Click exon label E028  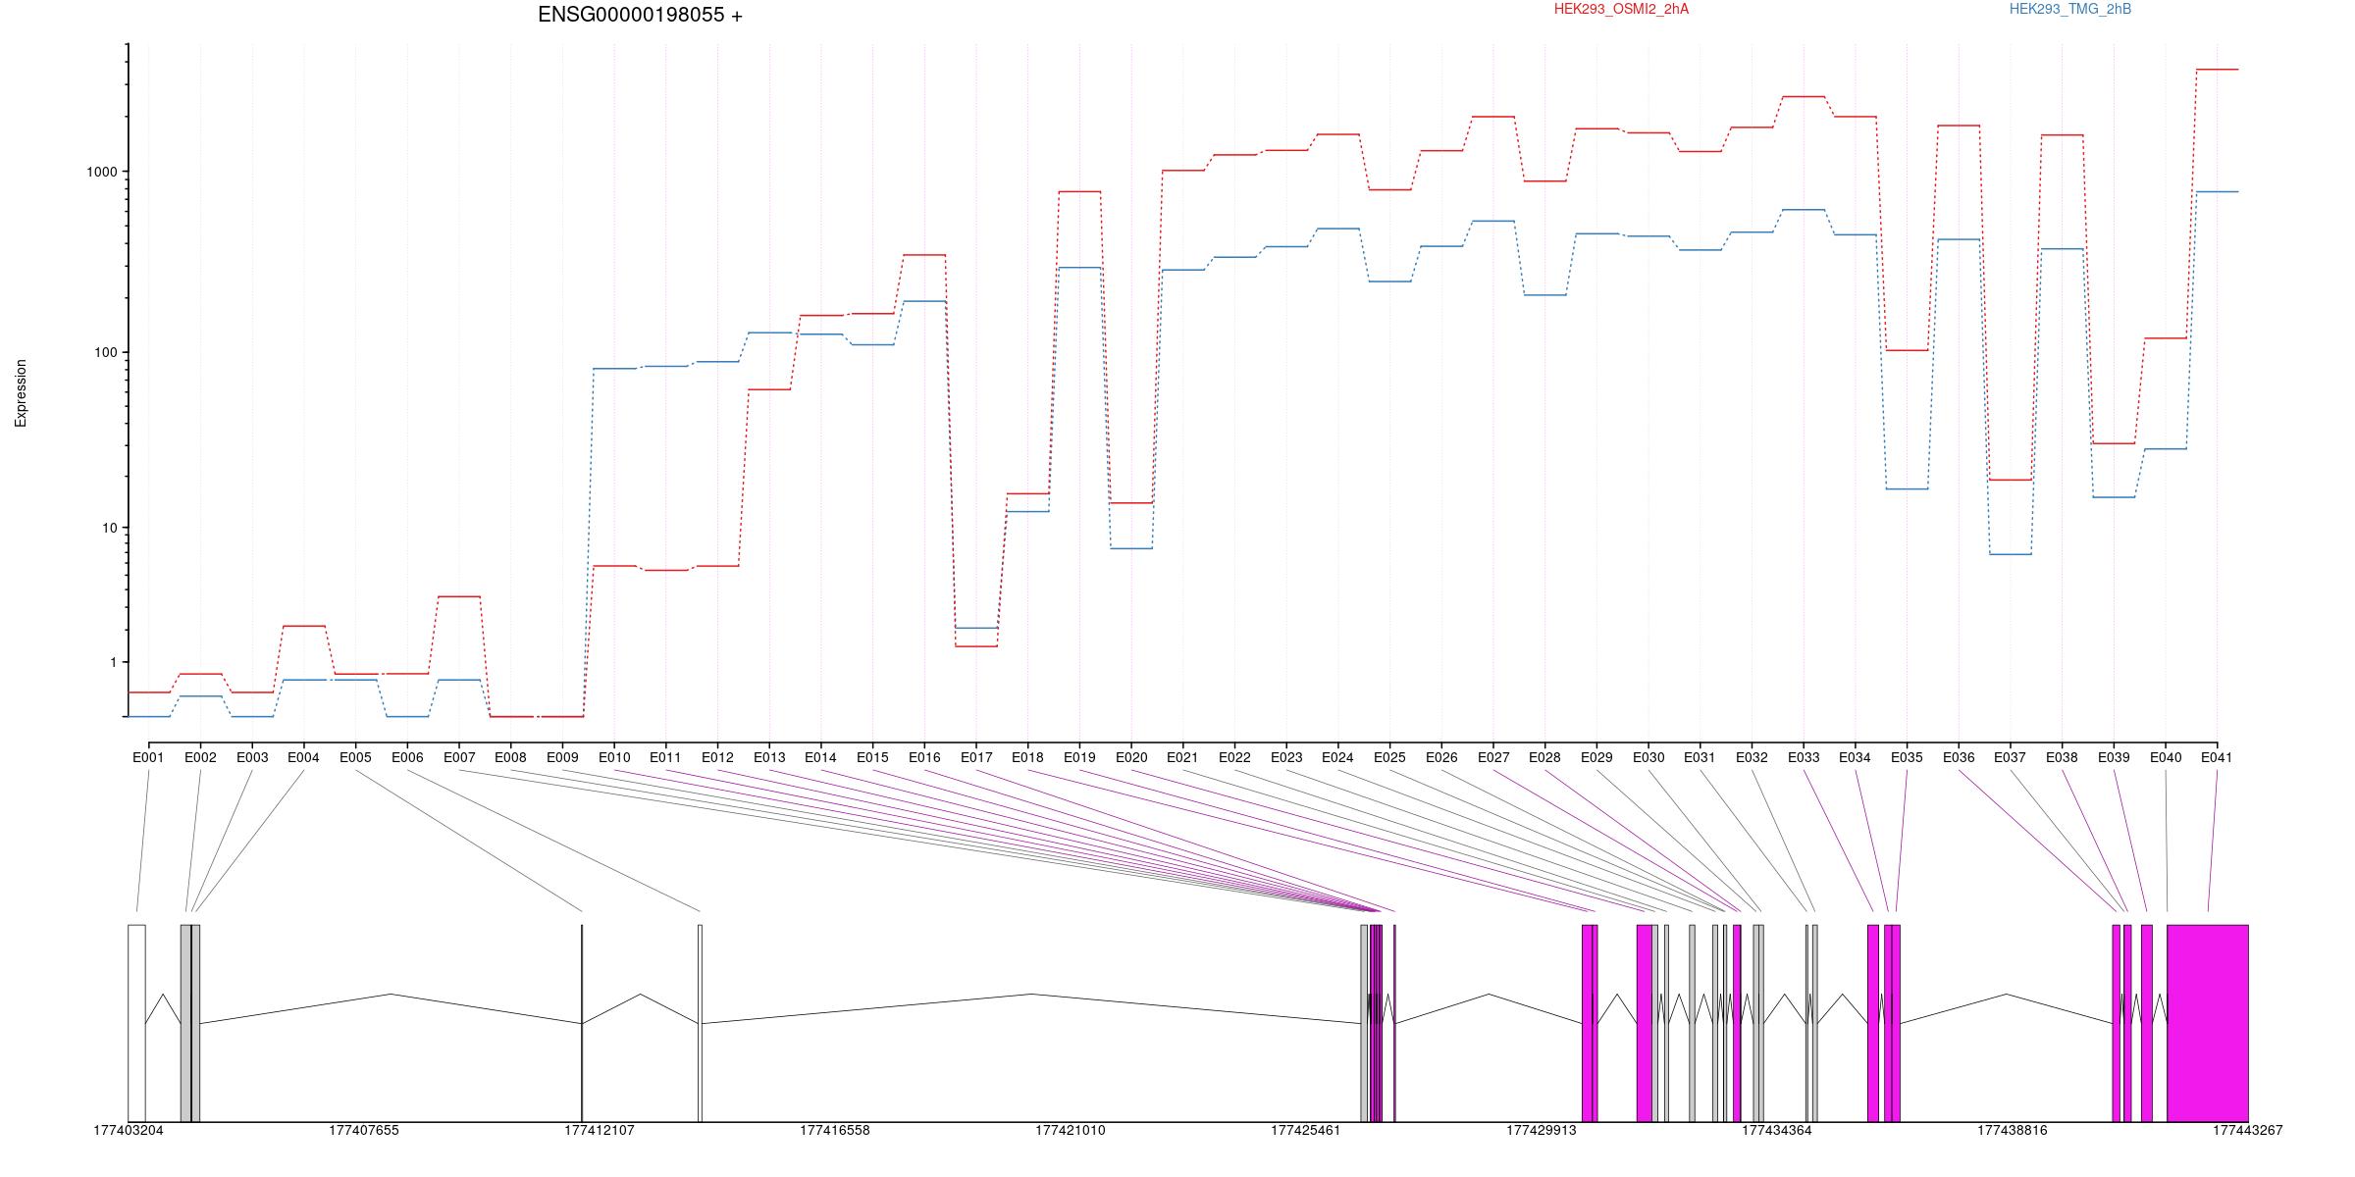pyautogui.click(x=1544, y=757)
